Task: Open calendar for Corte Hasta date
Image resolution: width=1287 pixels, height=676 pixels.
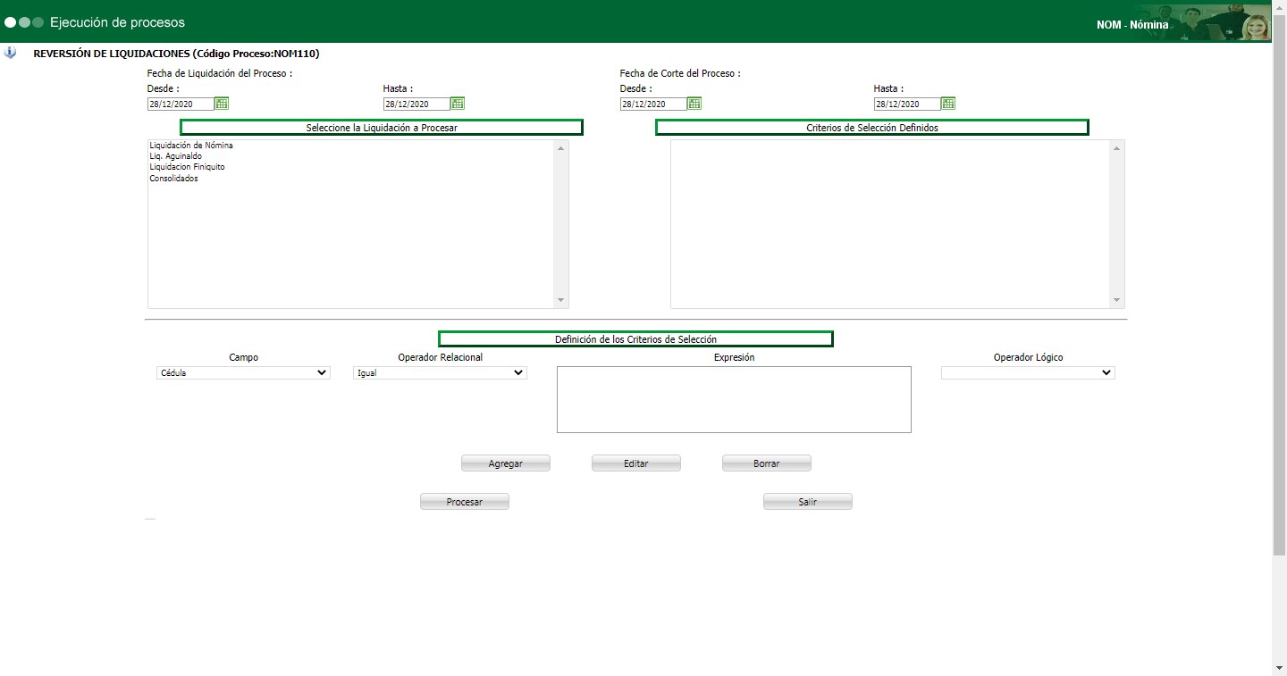Action: pos(948,104)
